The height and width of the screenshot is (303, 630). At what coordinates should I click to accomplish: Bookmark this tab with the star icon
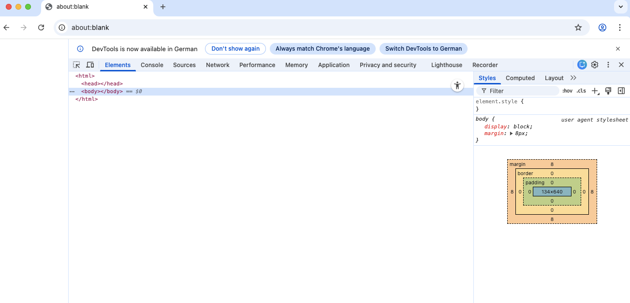[578, 28]
